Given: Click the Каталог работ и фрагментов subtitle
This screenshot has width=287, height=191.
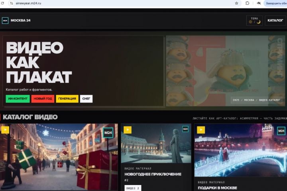Looking at the screenshot, I should coord(29,90).
